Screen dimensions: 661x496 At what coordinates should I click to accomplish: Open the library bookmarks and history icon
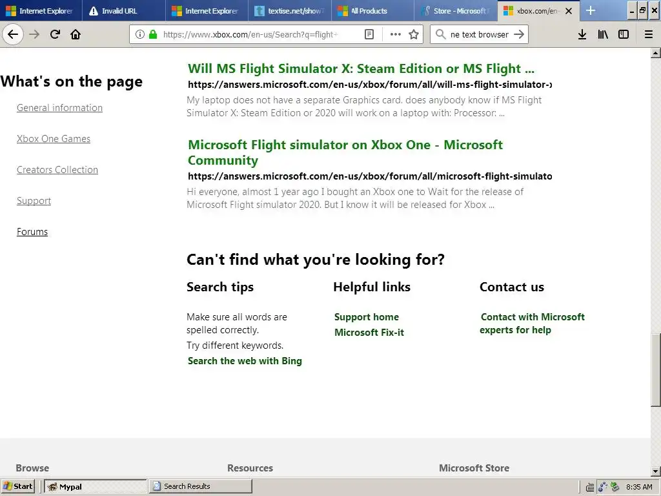click(x=603, y=35)
